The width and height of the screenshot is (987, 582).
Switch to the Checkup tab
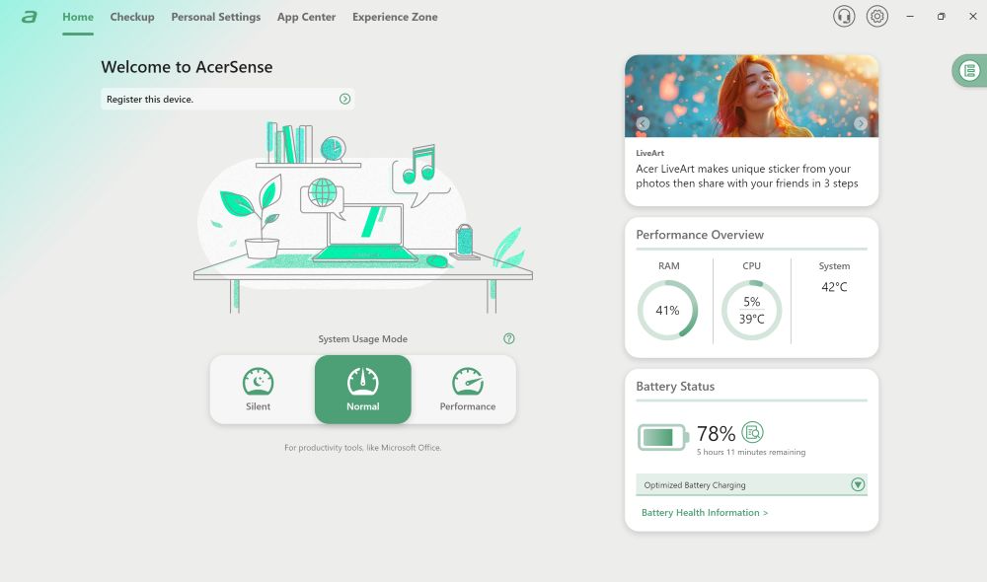[x=132, y=17]
